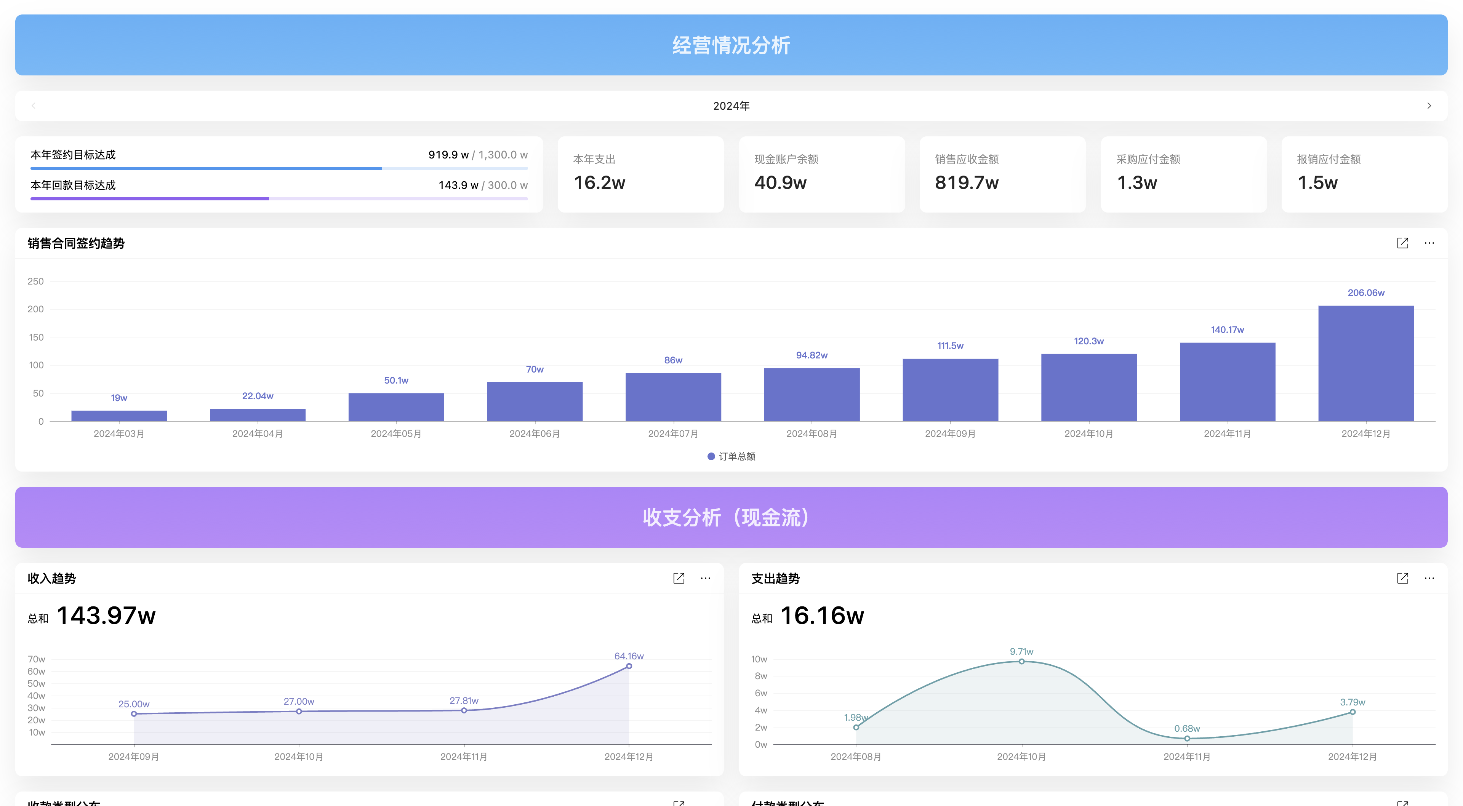Click the 64.16w income data point
Image resolution: width=1463 pixels, height=806 pixels.
[x=629, y=666]
